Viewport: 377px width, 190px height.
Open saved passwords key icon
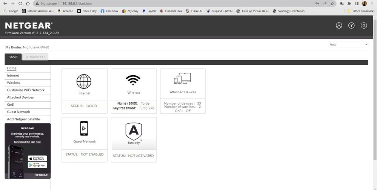317,4
